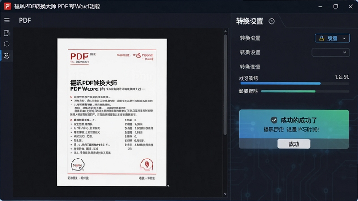The image size is (358, 201).
Task: Click the red round seal in document
Action: (x=147, y=164)
